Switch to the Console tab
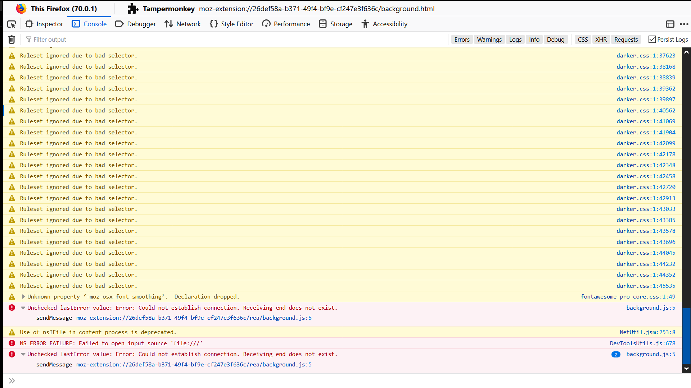Viewport: 691px width, 388px height. (89, 24)
